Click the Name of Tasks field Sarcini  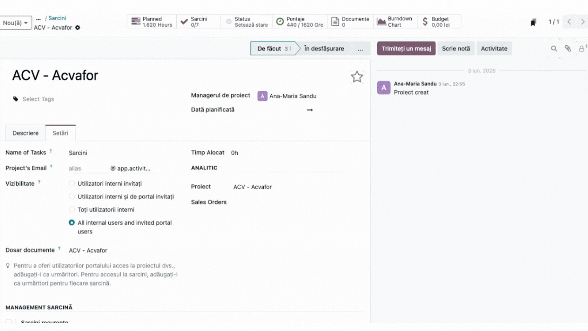[78, 153]
